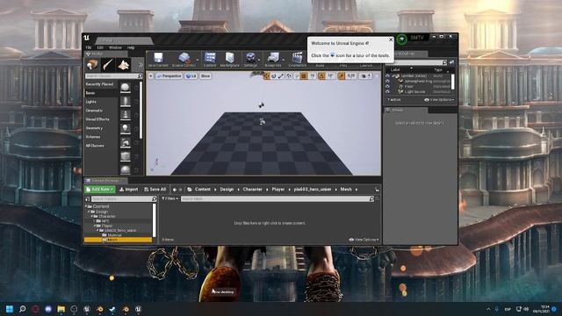The image size is (562, 316).
Task: Open viewport options dropdown arrow
Action: [x=151, y=76]
